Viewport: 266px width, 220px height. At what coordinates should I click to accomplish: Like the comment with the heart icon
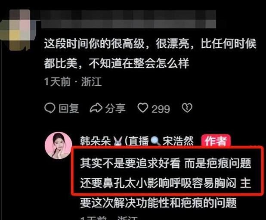click(143, 108)
